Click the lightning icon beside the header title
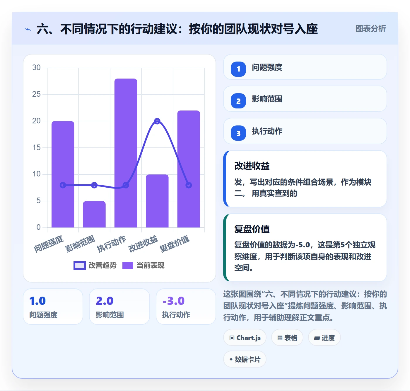 pyautogui.click(x=28, y=29)
